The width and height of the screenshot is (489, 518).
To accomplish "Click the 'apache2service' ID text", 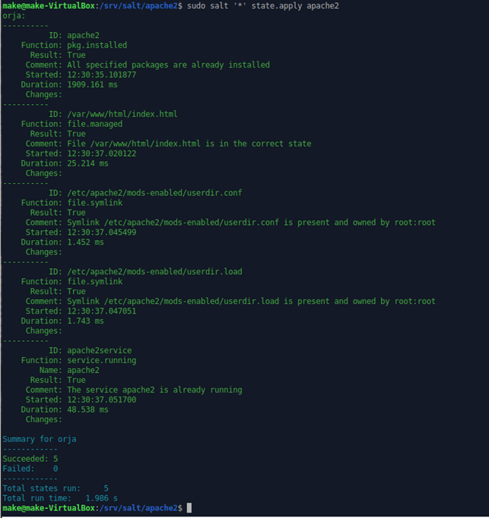I will click(99, 350).
